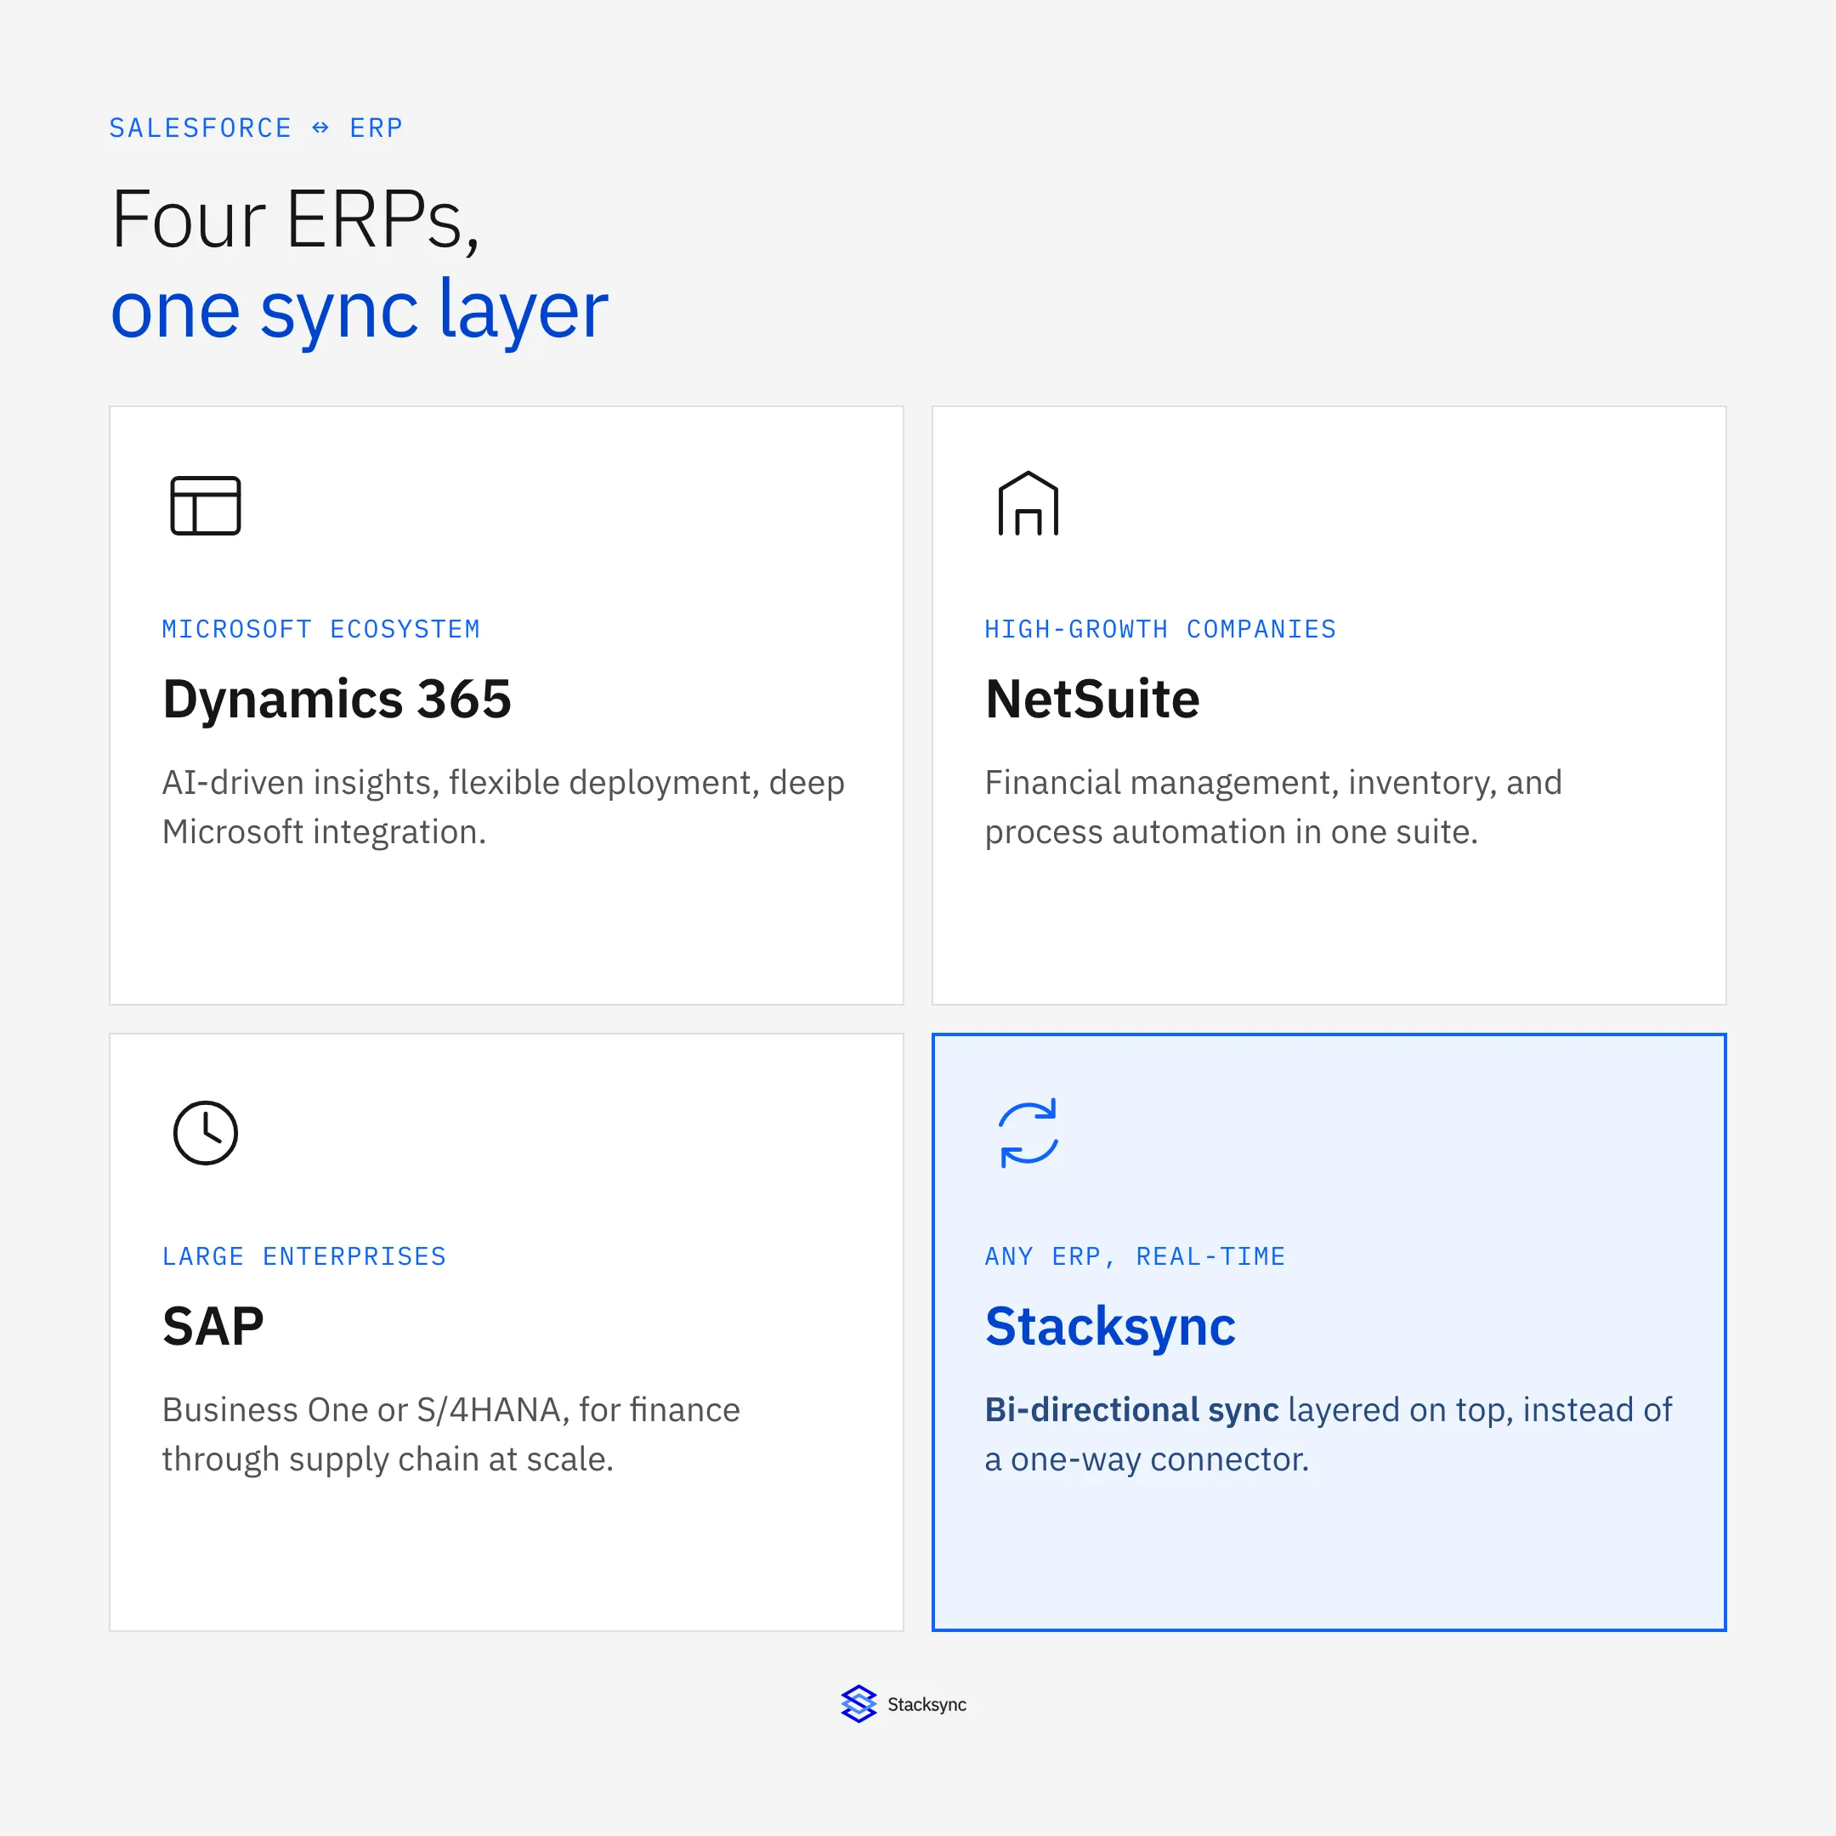
Task: Click the Stacksync wordmark in the footer
Action: coord(926,1705)
